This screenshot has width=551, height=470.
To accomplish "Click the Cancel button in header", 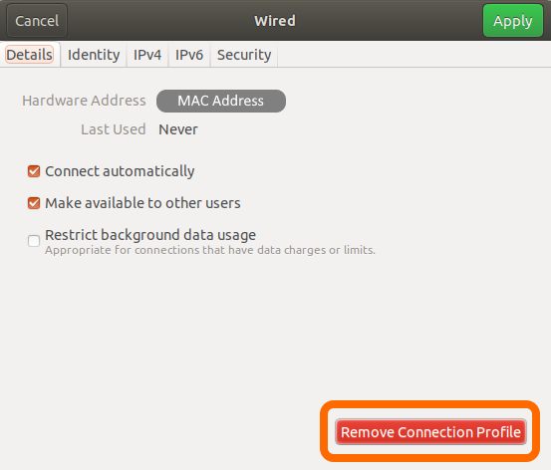I will coord(37,21).
